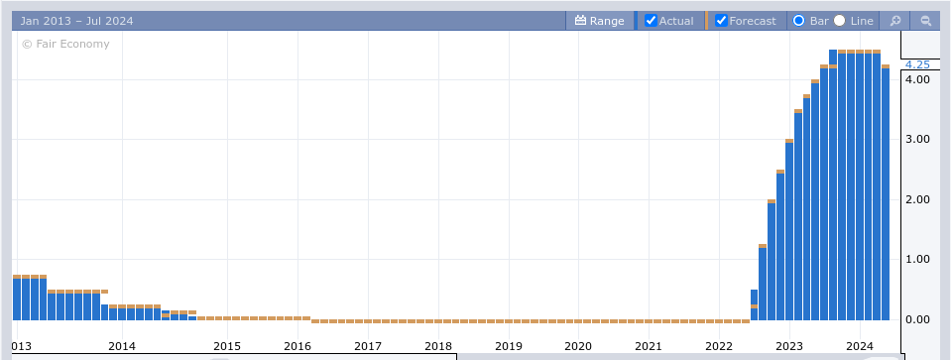Zoom in with the magnifier plus icon
This screenshot has width=951, height=360.
(x=895, y=21)
